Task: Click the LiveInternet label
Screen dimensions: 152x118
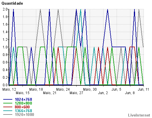Action: coord(139,115)
